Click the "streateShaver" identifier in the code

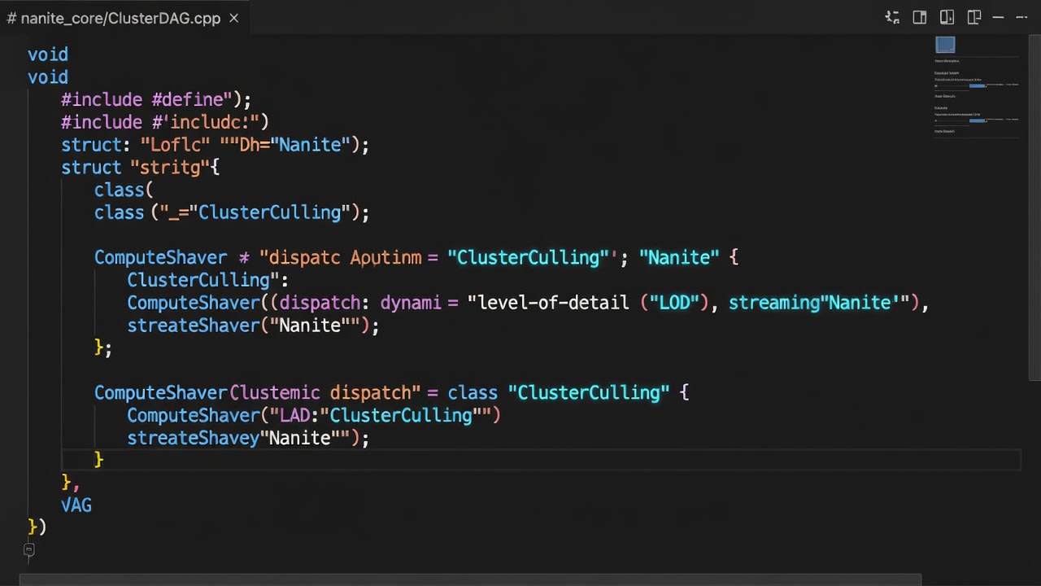point(193,326)
